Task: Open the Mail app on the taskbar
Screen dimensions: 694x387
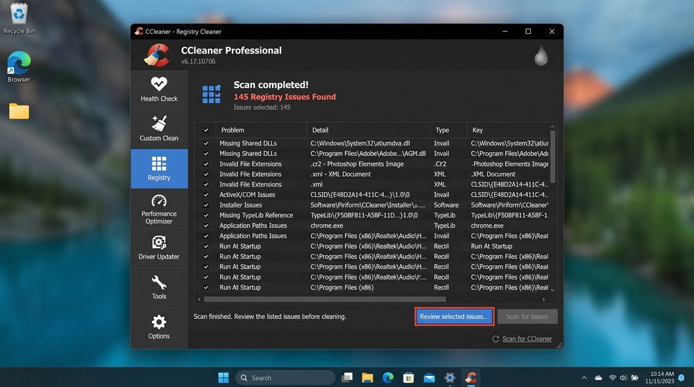Action: [429, 378]
